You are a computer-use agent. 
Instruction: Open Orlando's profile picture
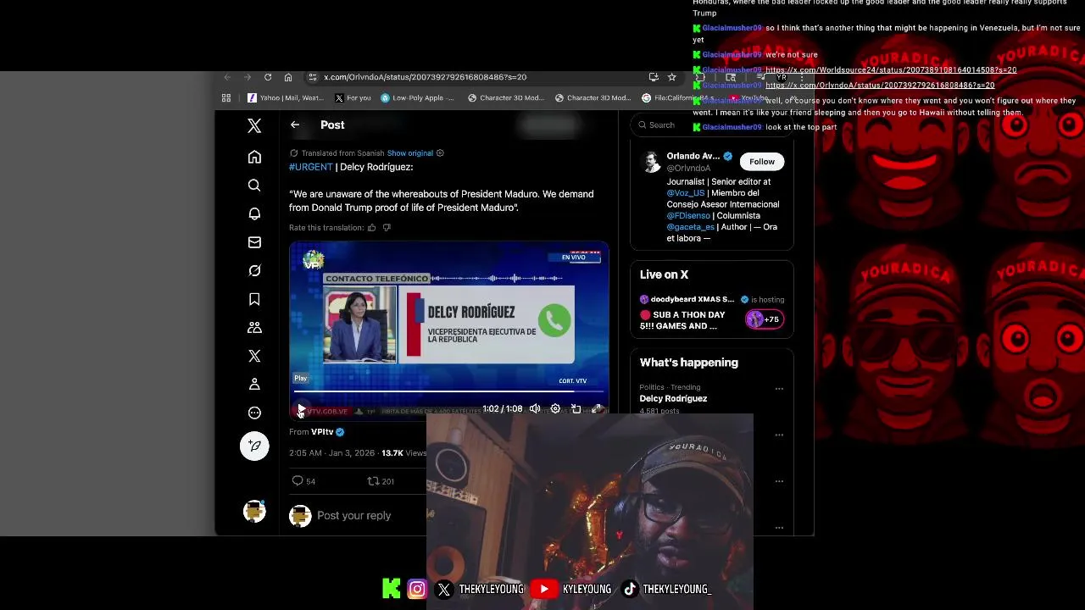click(651, 162)
